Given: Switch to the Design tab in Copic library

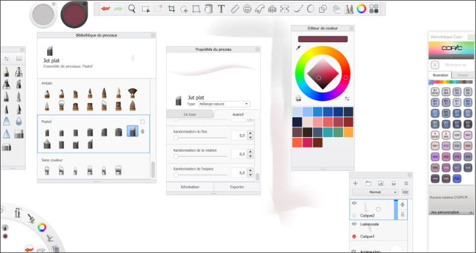Looking at the screenshot, I should click(462, 75).
